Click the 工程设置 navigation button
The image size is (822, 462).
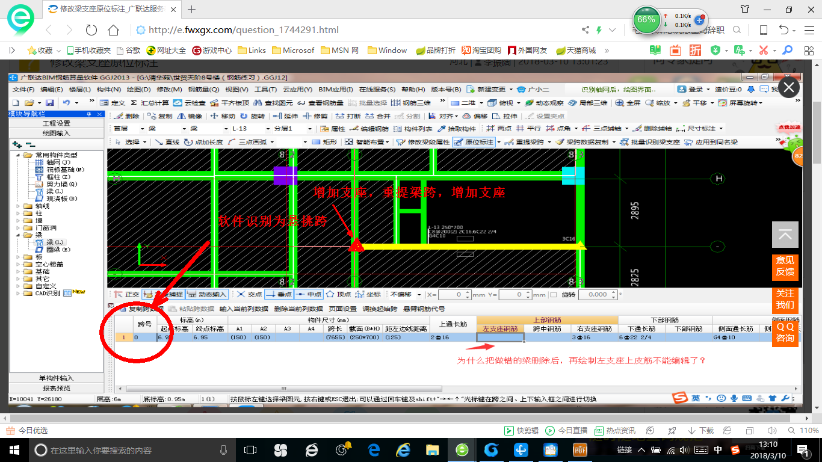56,123
